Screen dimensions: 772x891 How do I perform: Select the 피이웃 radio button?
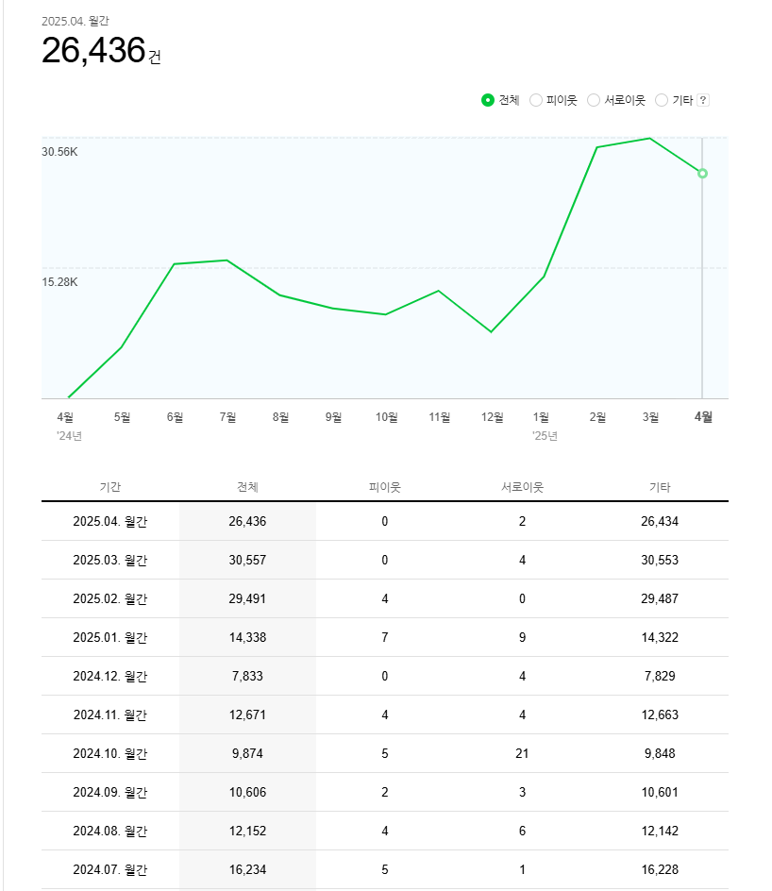tap(536, 101)
